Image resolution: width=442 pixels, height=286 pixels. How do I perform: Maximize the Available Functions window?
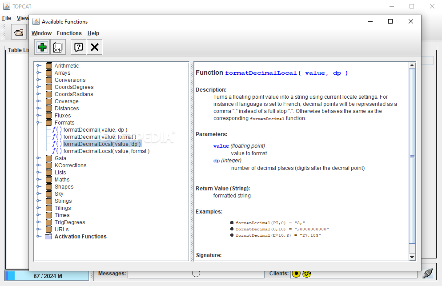pos(390,21)
